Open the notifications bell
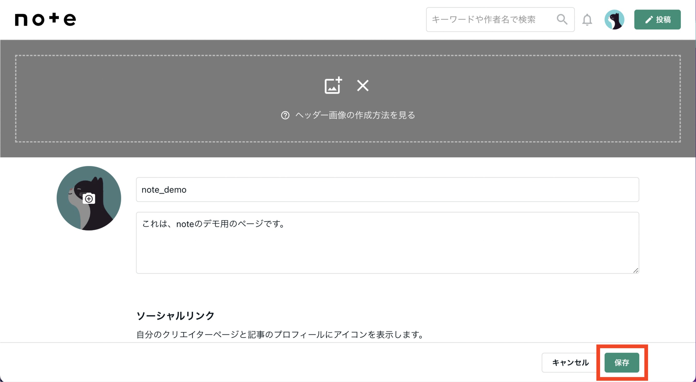The width and height of the screenshot is (696, 382). 587,20
